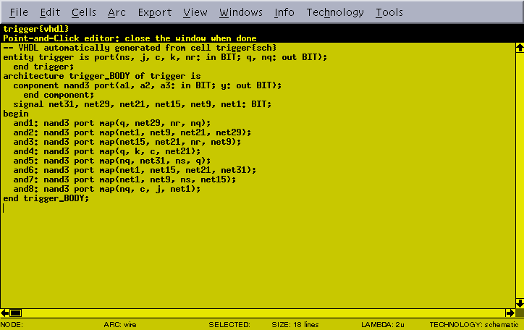Image resolution: width=524 pixels, height=330 pixels.
Task: Click the ARC: wire status field
Action: (119, 325)
